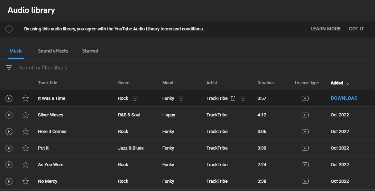Select the Put It track title
The height and width of the screenshot is (191, 375).
(43, 148)
